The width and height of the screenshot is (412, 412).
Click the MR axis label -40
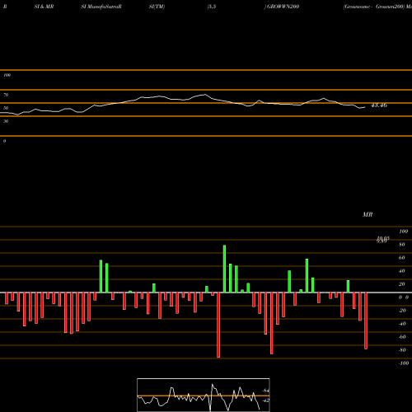point(402,324)
